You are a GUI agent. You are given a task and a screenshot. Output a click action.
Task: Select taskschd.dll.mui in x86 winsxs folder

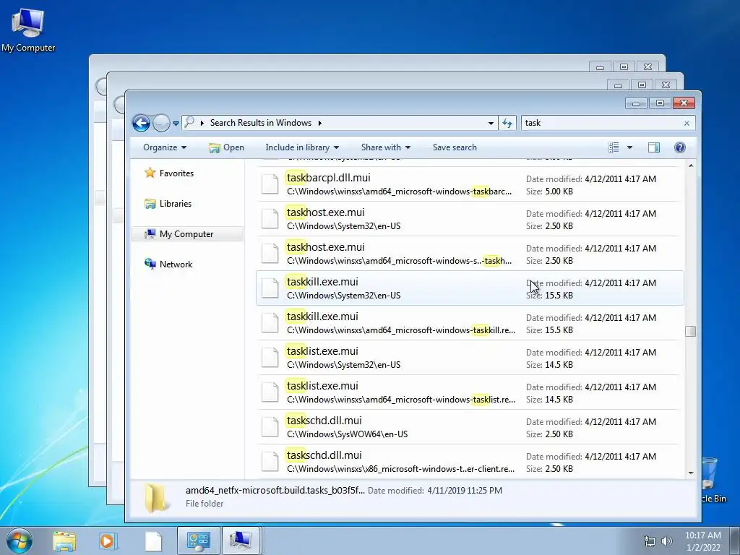point(469,462)
